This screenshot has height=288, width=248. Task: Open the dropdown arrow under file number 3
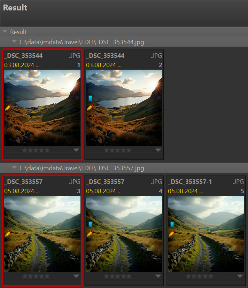pos(76,276)
